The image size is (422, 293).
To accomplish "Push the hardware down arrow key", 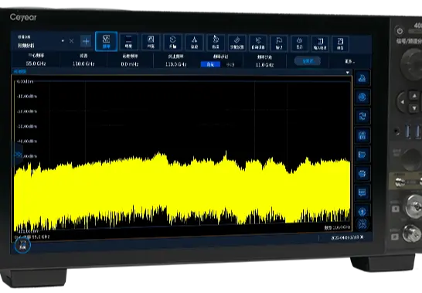I will point(414,108).
